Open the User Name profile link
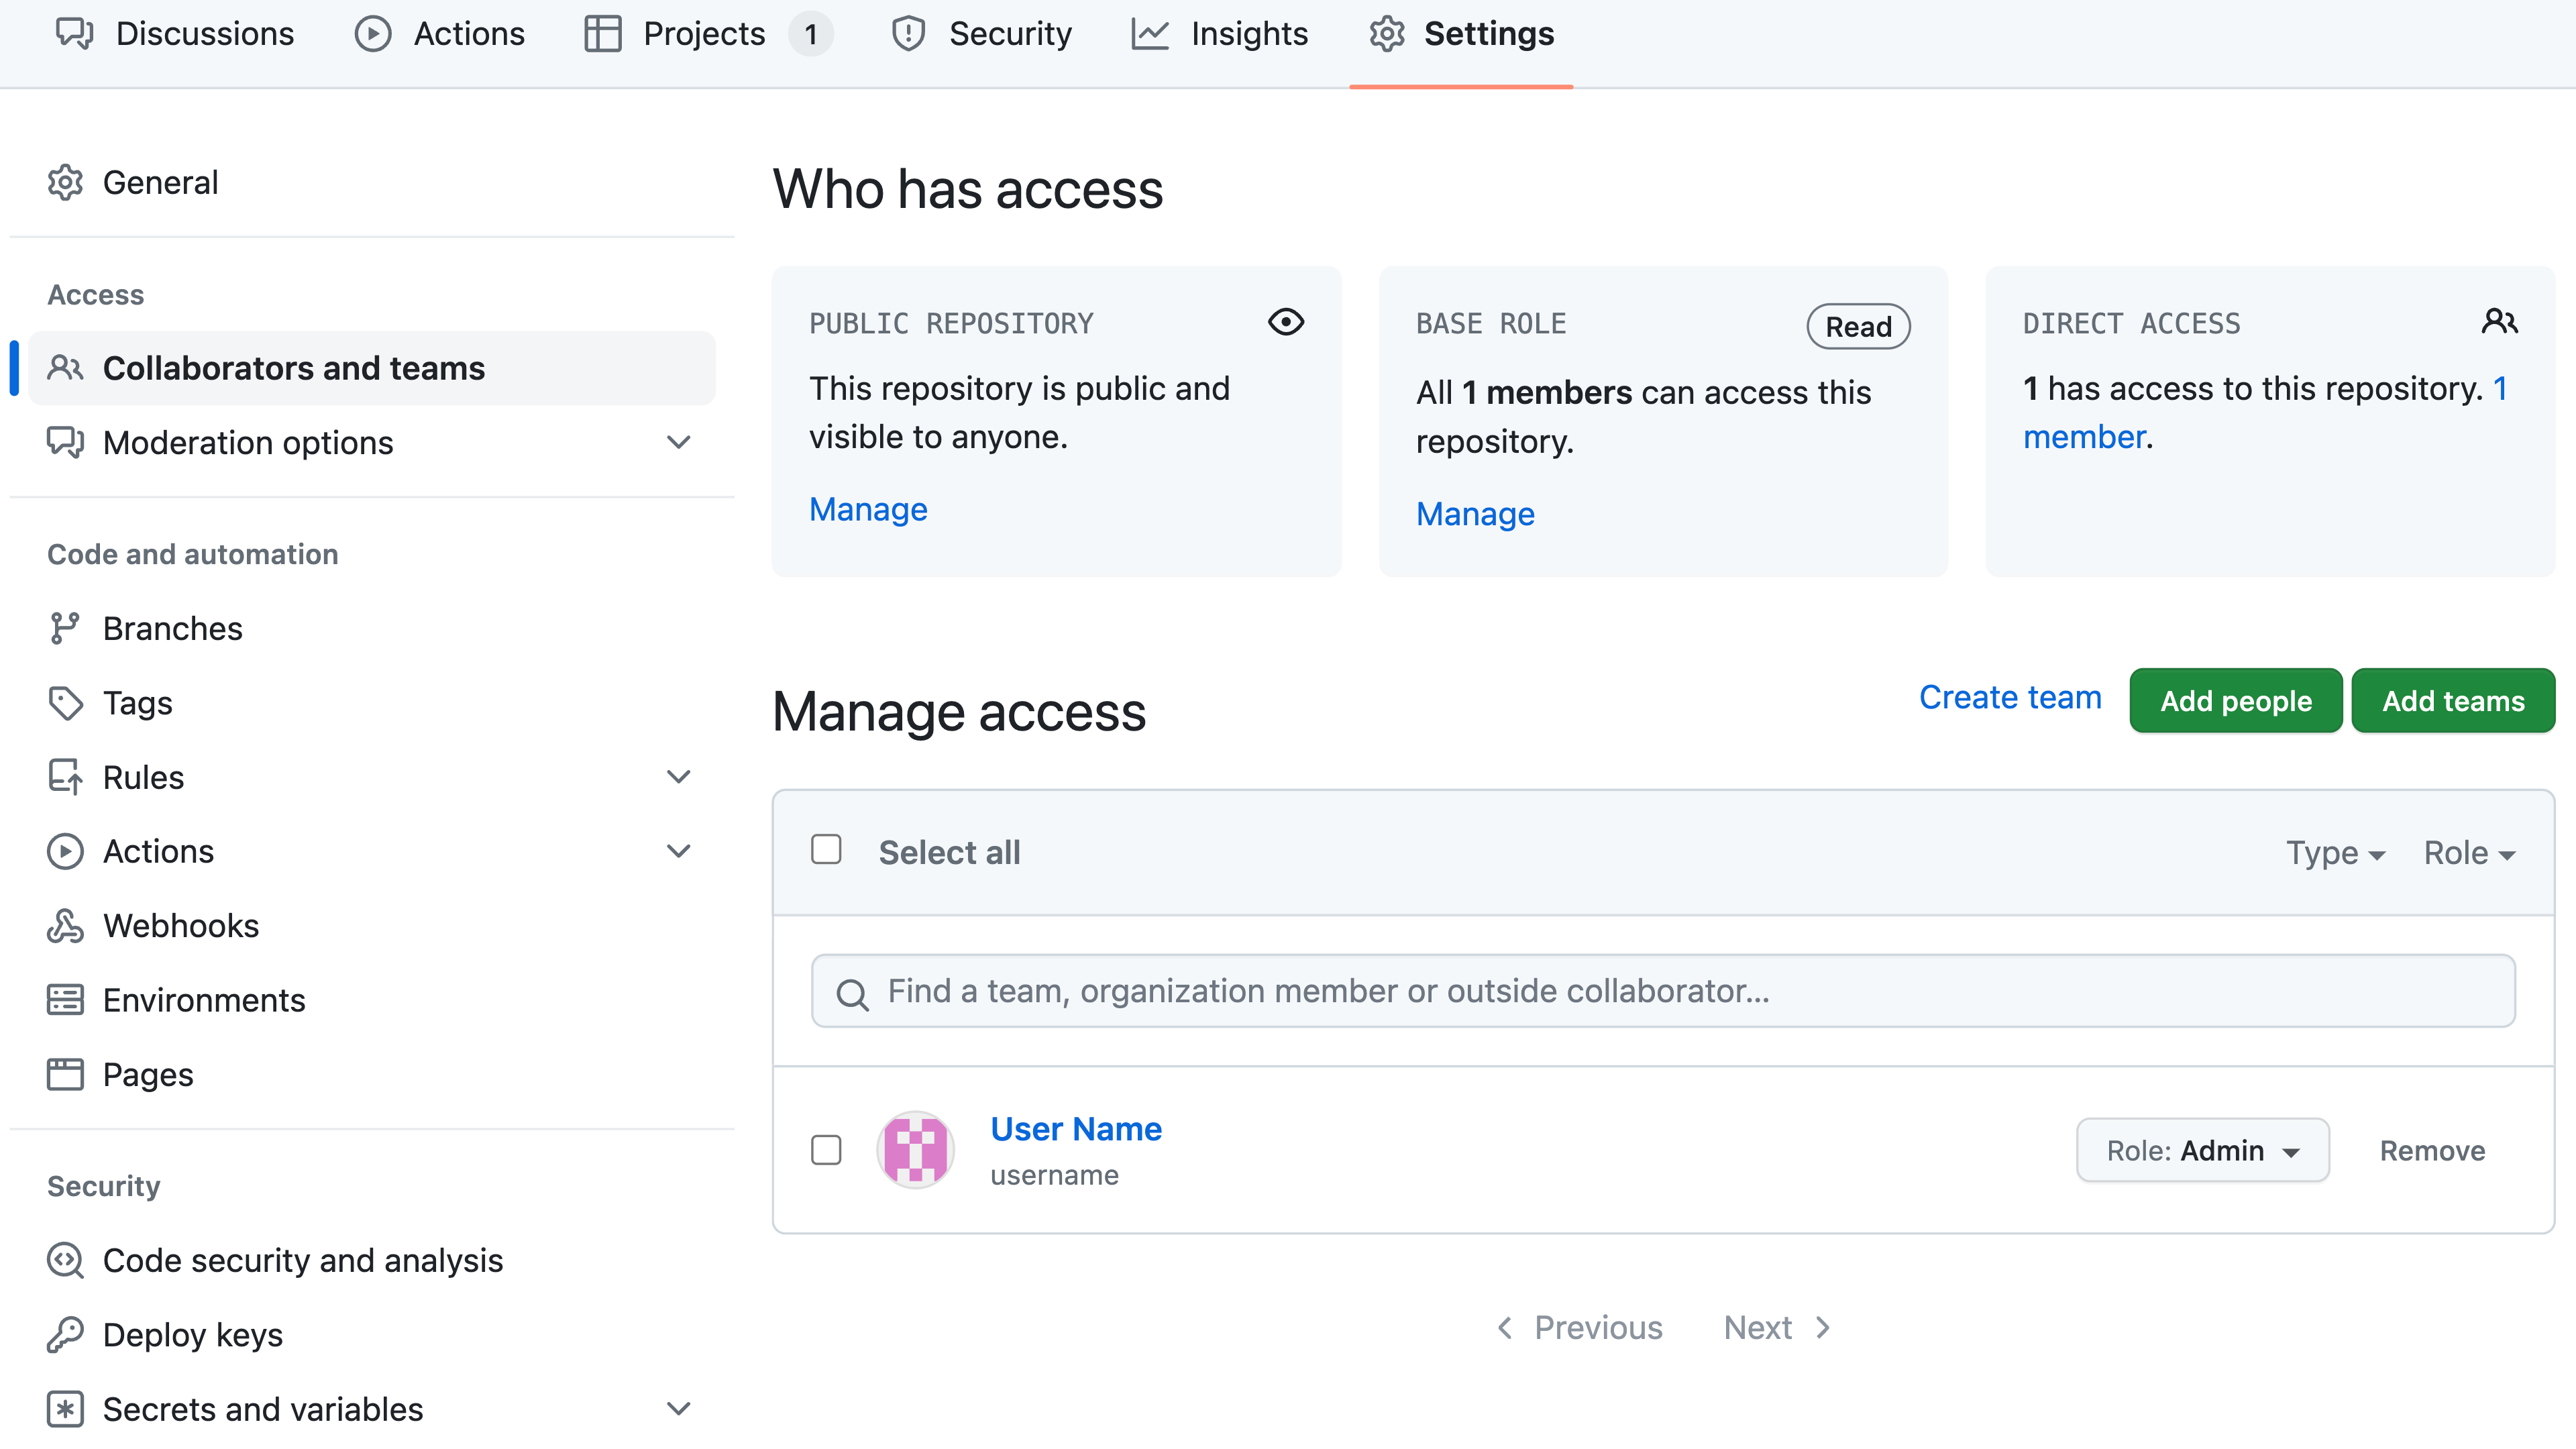The width and height of the screenshot is (2576, 1449). tap(1076, 1128)
